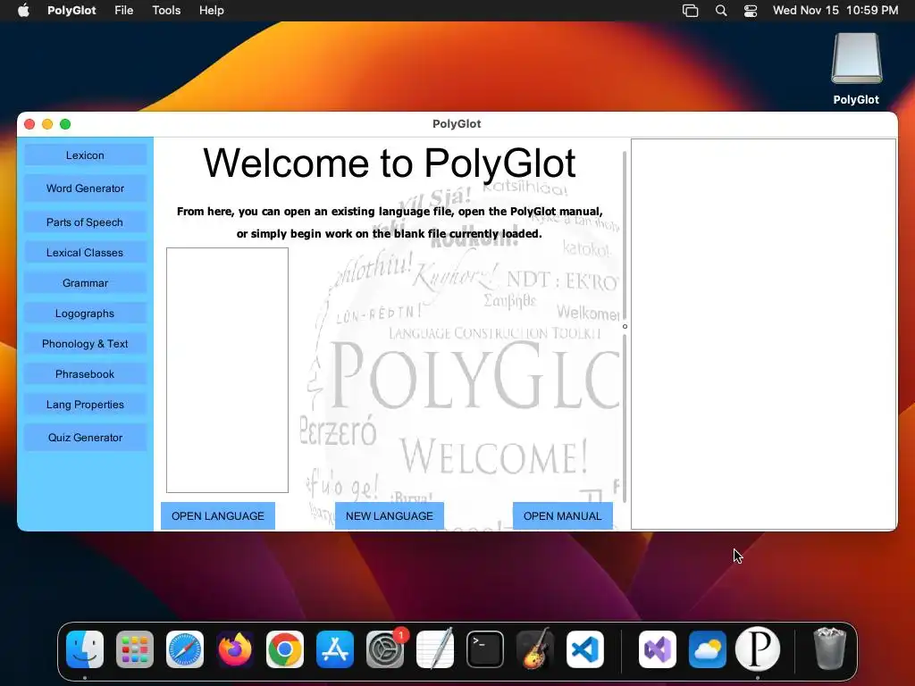This screenshot has width=915, height=686.
Task: Click the OPEN MANUAL button
Action: click(563, 515)
